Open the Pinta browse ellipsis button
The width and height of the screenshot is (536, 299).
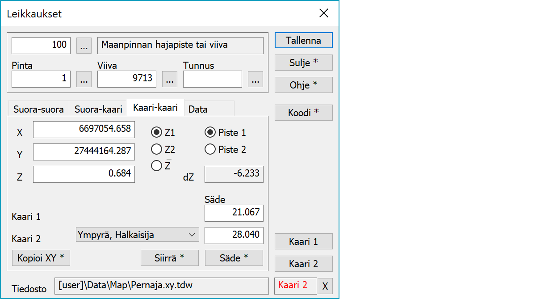tap(84, 79)
